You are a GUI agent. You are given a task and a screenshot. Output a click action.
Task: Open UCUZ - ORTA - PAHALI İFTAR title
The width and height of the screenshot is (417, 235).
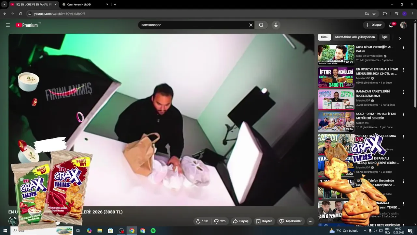pyautogui.click(x=376, y=116)
